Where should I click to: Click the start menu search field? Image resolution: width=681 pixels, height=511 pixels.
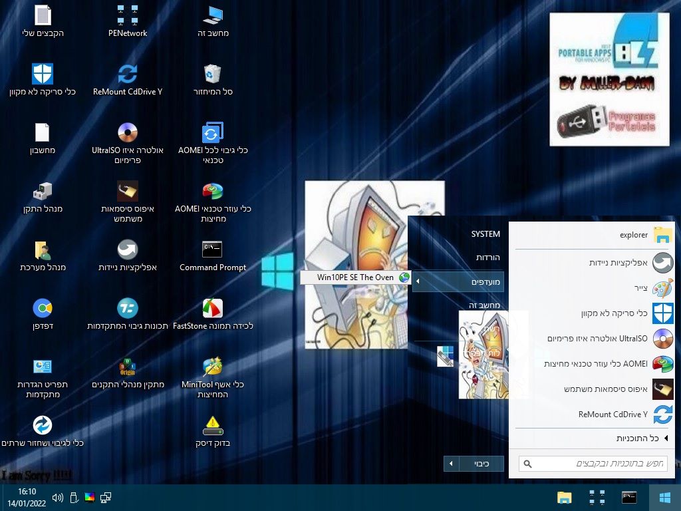pos(593,464)
